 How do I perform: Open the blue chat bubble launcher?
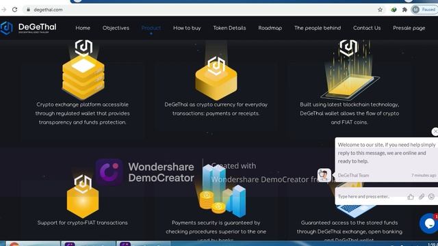pos(429,223)
